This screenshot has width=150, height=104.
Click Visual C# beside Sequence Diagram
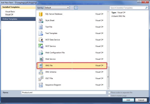point(99,85)
